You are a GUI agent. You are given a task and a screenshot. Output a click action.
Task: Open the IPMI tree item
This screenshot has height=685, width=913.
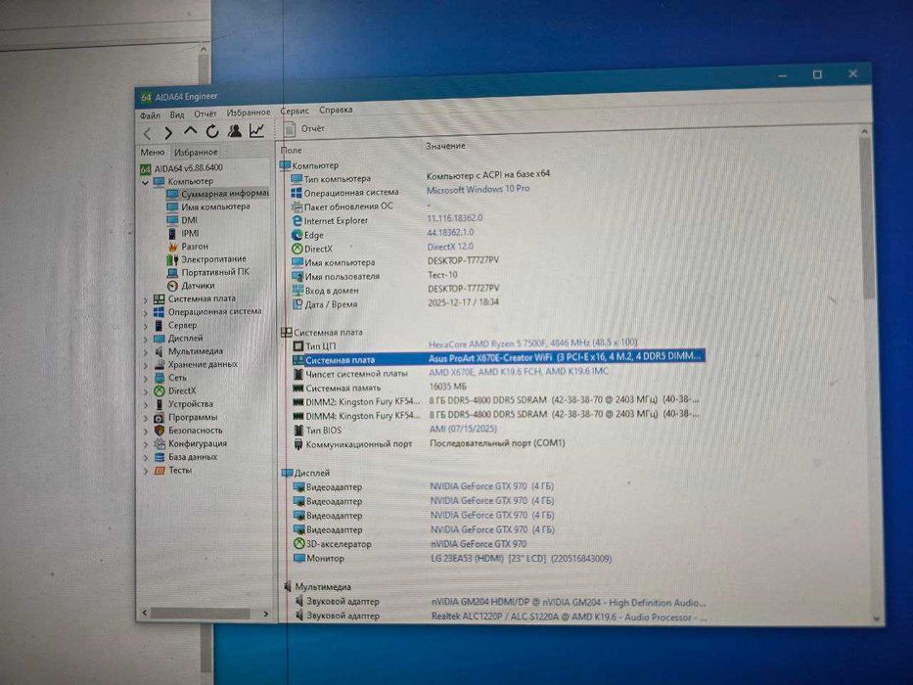pos(184,233)
